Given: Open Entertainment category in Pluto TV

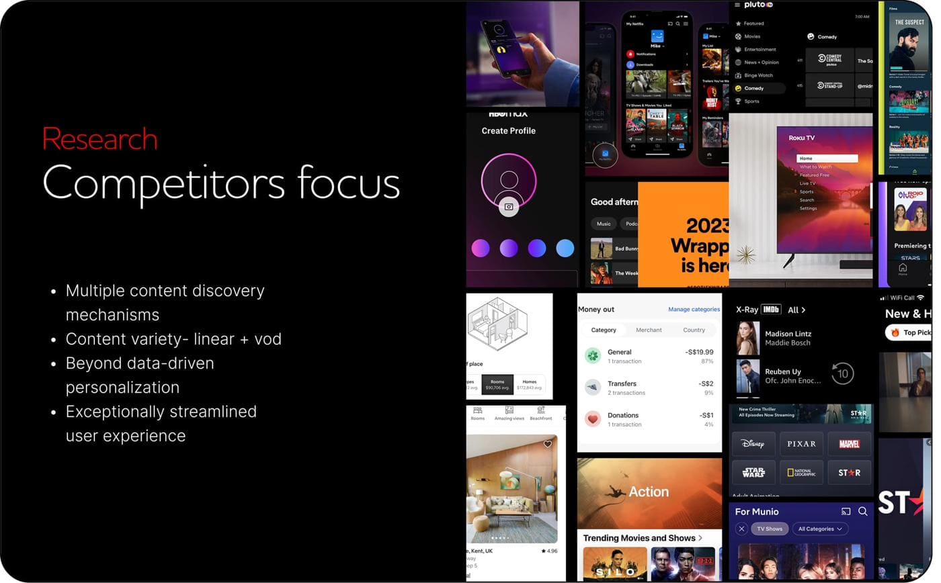Looking at the screenshot, I should [x=760, y=49].
